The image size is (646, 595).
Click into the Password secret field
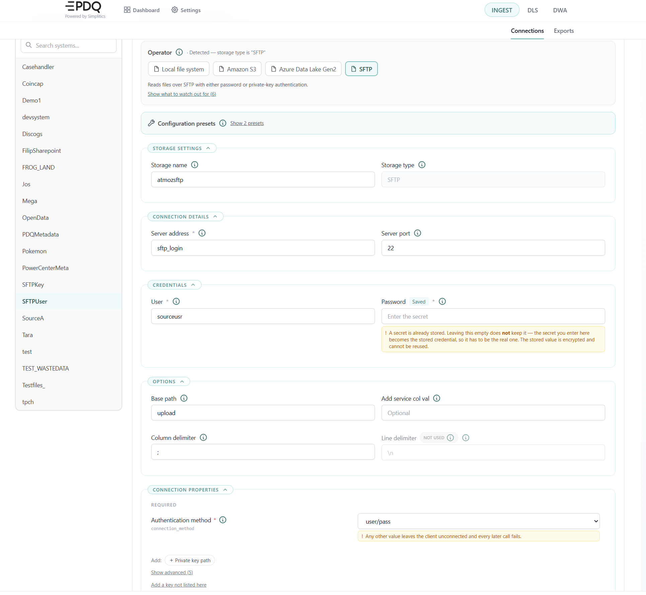tap(493, 316)
